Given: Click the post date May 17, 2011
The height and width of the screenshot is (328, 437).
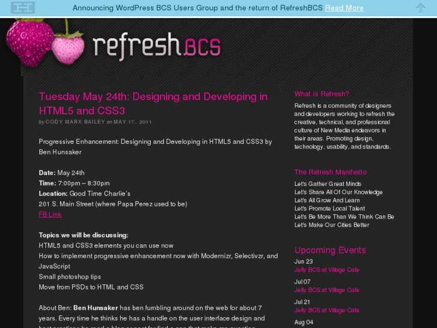Looking at the screenshot, I should (x=133, y=122).
